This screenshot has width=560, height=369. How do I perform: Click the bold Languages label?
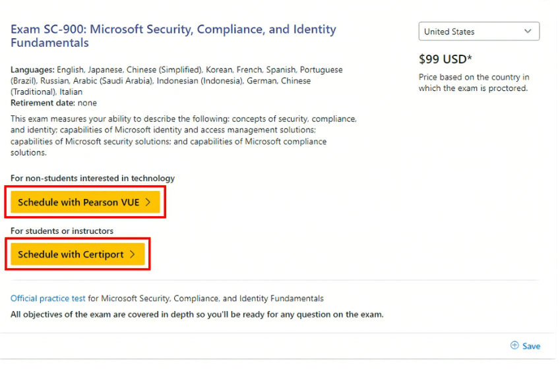tap(32, 70)
